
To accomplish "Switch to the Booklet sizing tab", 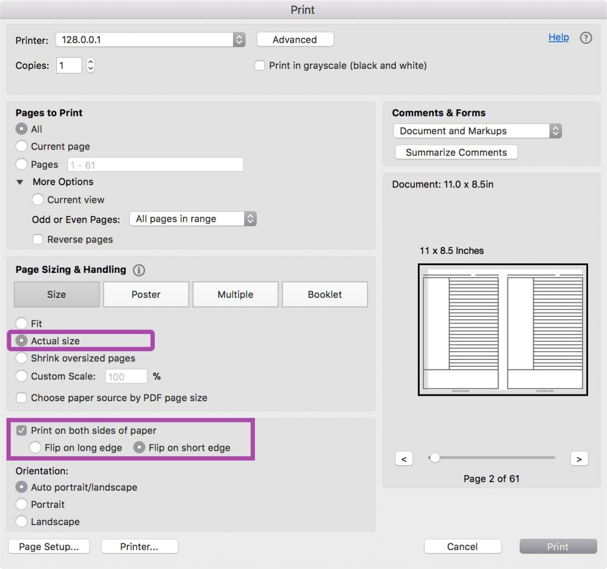I will tap(325, 294).
